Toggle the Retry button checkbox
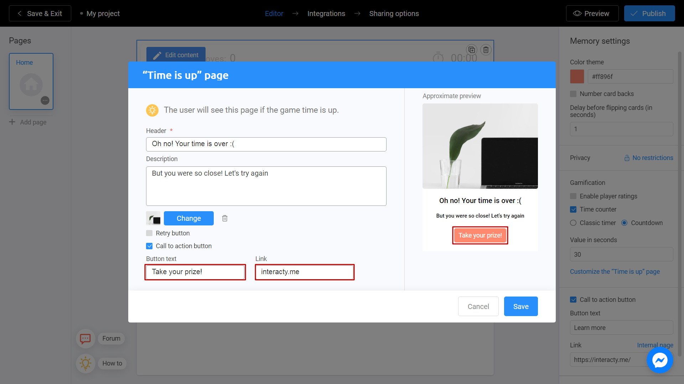This screenshot has height=384, width=684. [x=149, y=233]
